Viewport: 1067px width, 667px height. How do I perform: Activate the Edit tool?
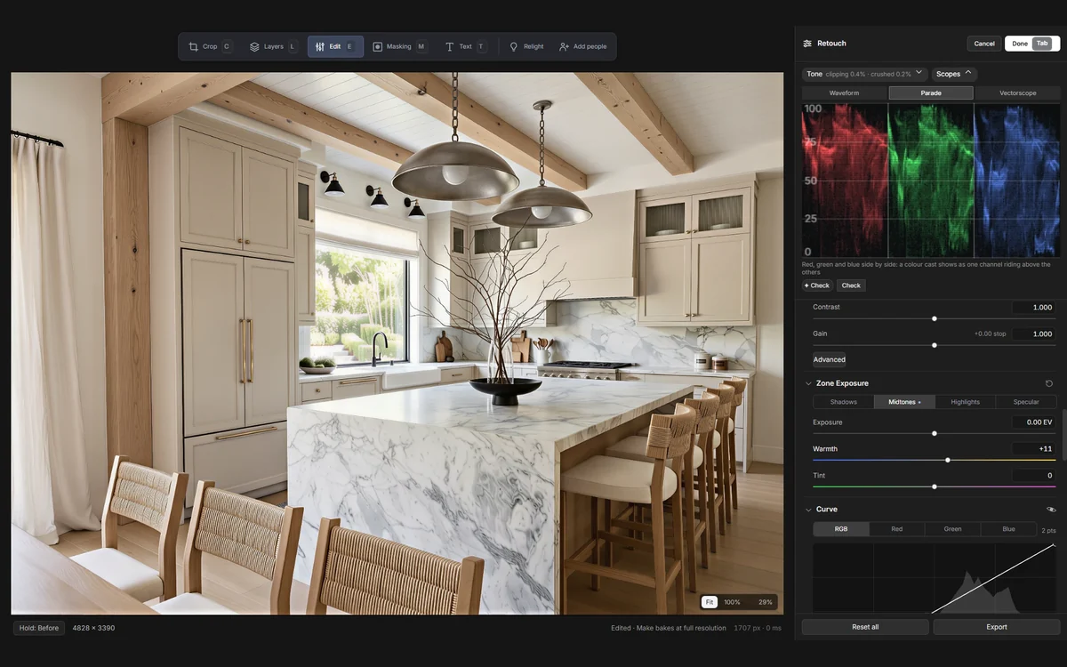[335, 46]
